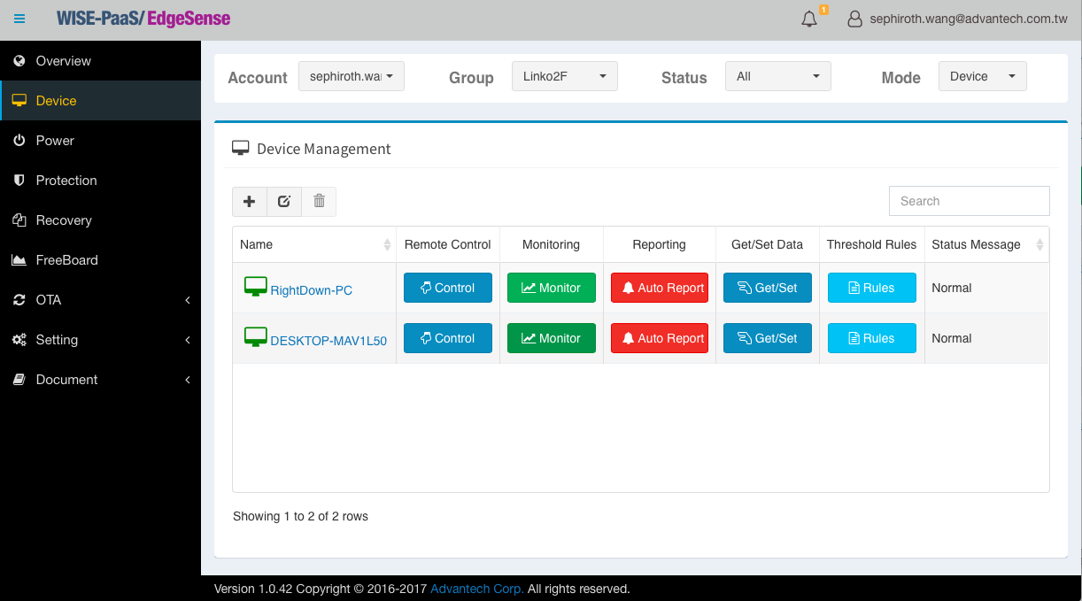This screenshot has width=1082, height=601.
Task: Click Rules for DESKTOP-MAV1L50
Action: pos(872,338)
